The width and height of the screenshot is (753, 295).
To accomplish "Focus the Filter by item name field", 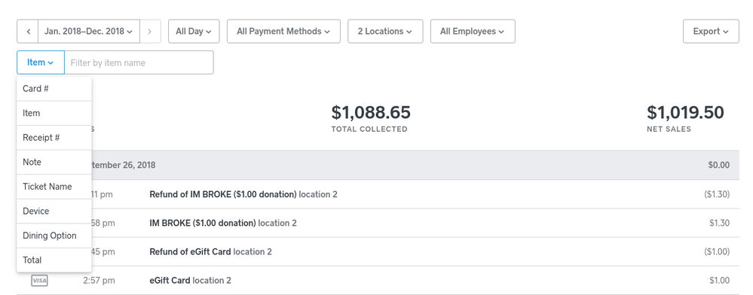I will tap(139, 62).
